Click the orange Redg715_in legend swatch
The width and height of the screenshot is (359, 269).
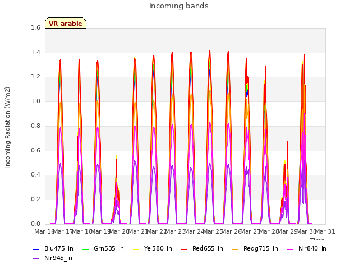tap(236, 249)
